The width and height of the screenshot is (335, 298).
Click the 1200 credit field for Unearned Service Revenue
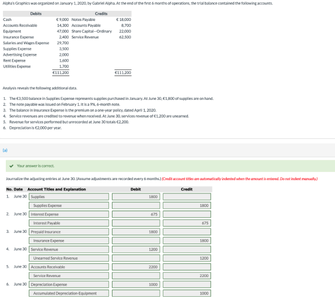tap(187, 258)
